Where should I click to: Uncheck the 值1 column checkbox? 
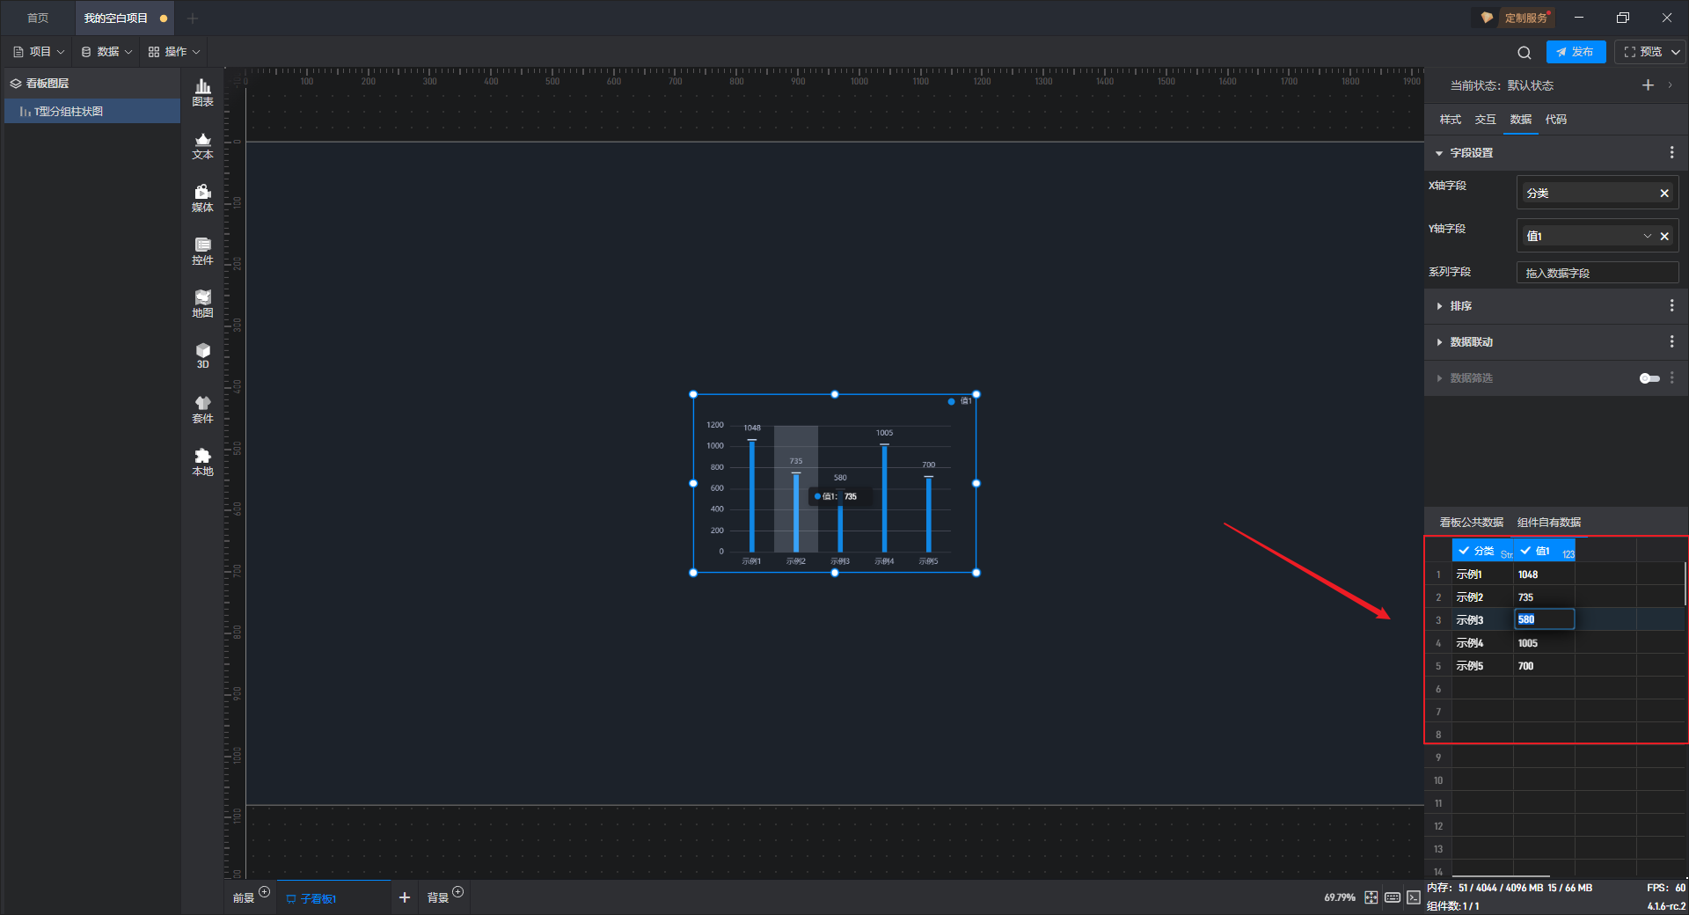click(1525, 551)
